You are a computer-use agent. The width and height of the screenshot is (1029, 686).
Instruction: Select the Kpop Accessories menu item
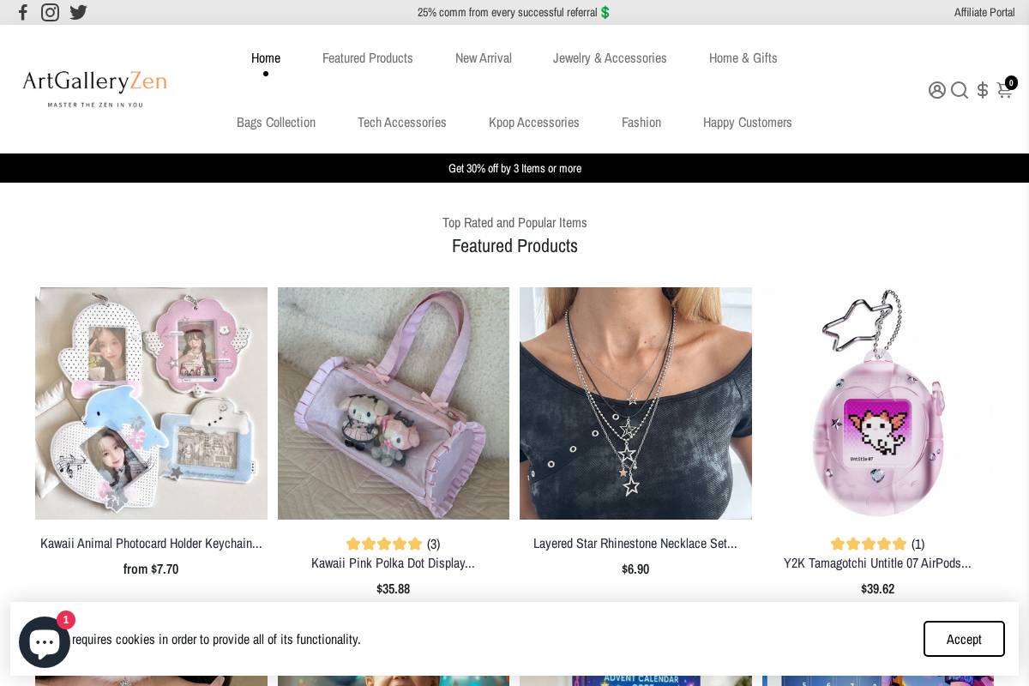534,123
